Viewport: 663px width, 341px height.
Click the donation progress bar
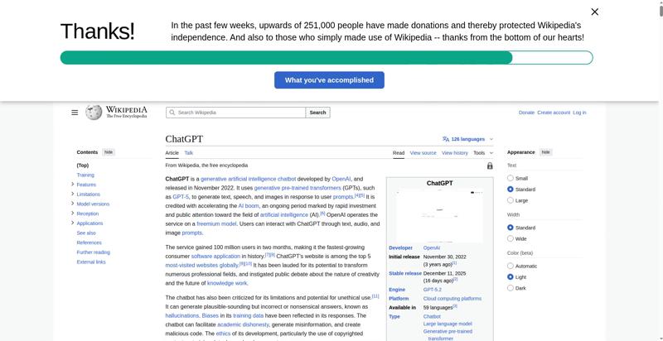[x=327, y=58]
